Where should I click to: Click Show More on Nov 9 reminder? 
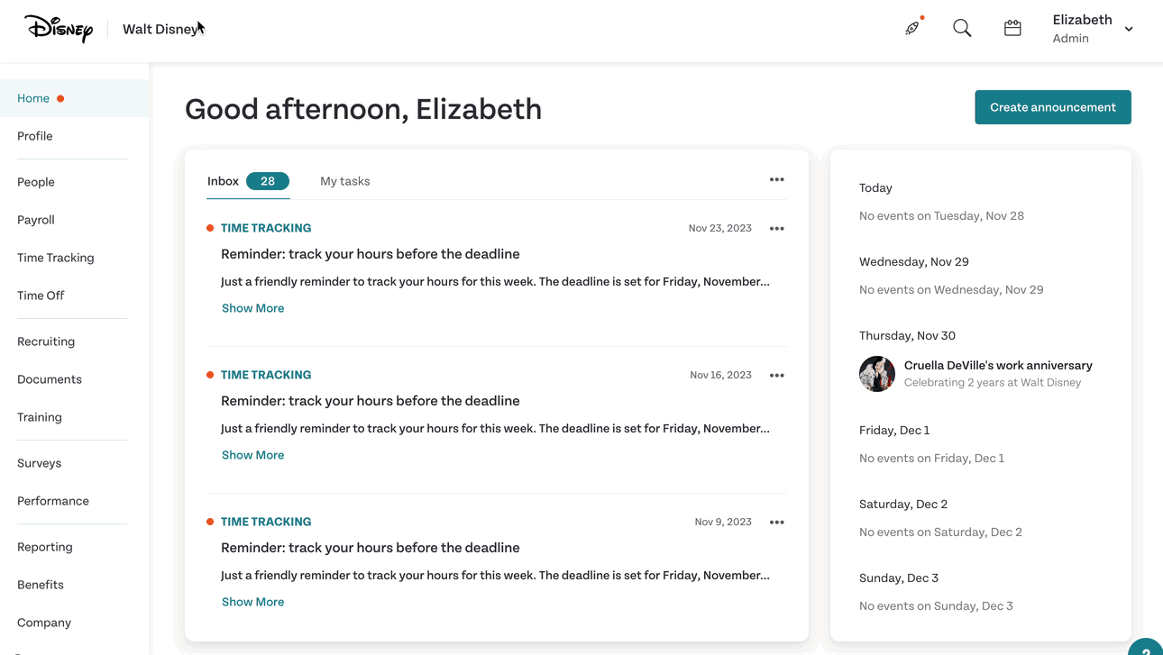252,602
